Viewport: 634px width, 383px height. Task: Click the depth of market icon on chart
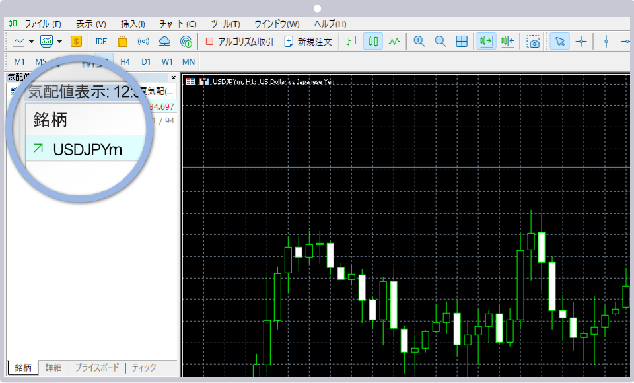[x=204, y=82]
